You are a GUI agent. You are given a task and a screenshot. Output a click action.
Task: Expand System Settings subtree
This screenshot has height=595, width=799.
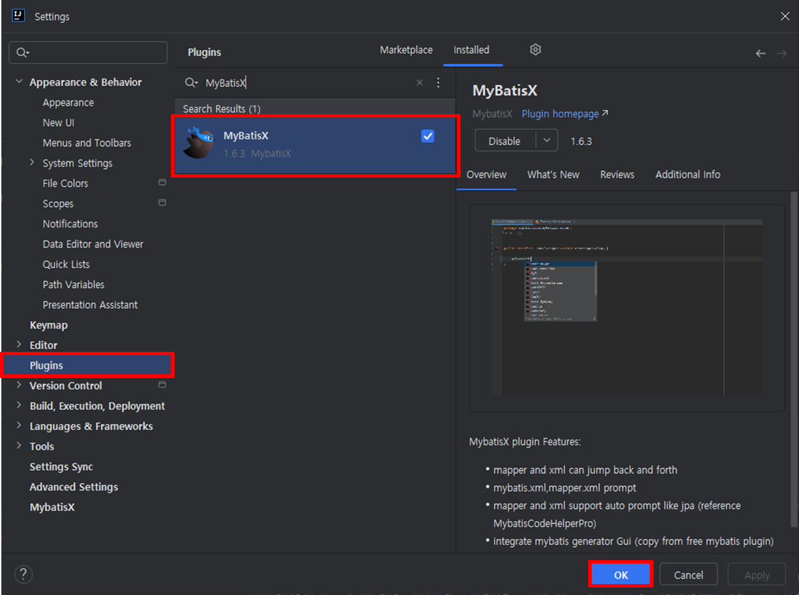[x=32, y=163]
